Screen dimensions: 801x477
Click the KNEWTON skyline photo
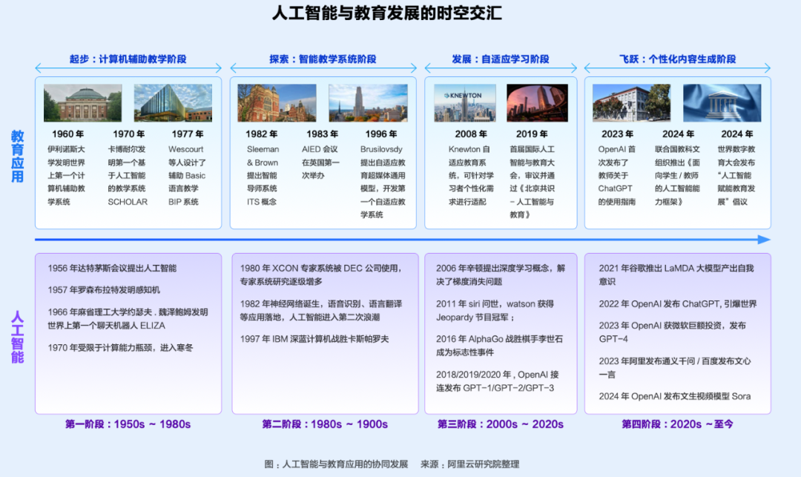(465, 102)
